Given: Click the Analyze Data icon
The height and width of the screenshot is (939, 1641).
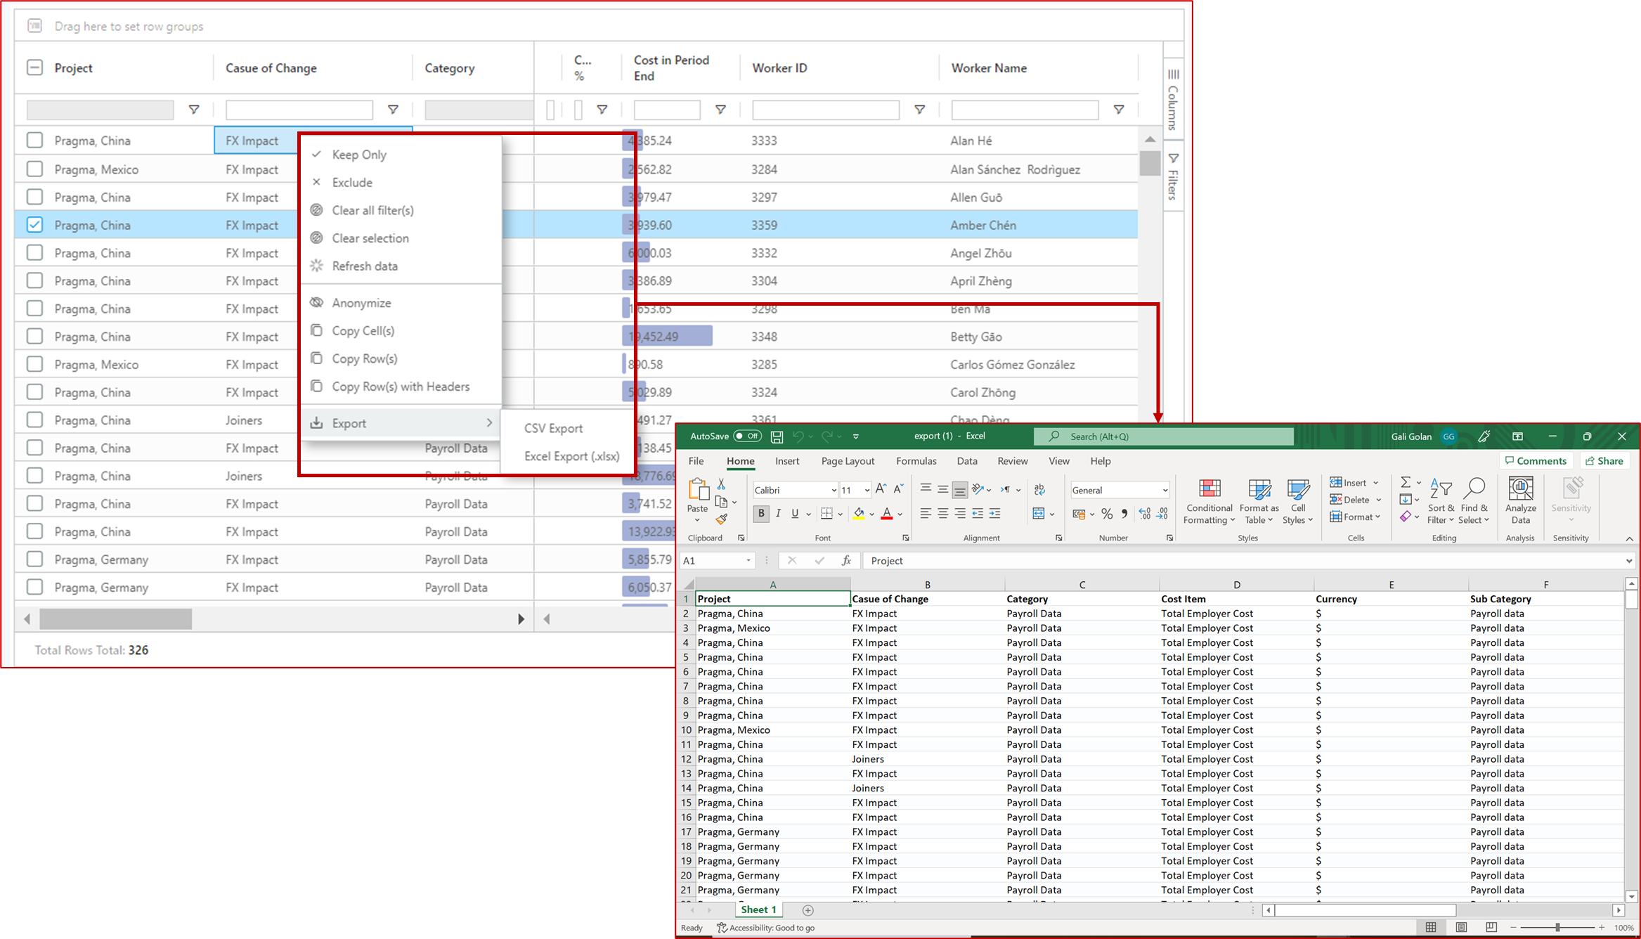Looking at the screenshot, I should [x=1520, y=489].
